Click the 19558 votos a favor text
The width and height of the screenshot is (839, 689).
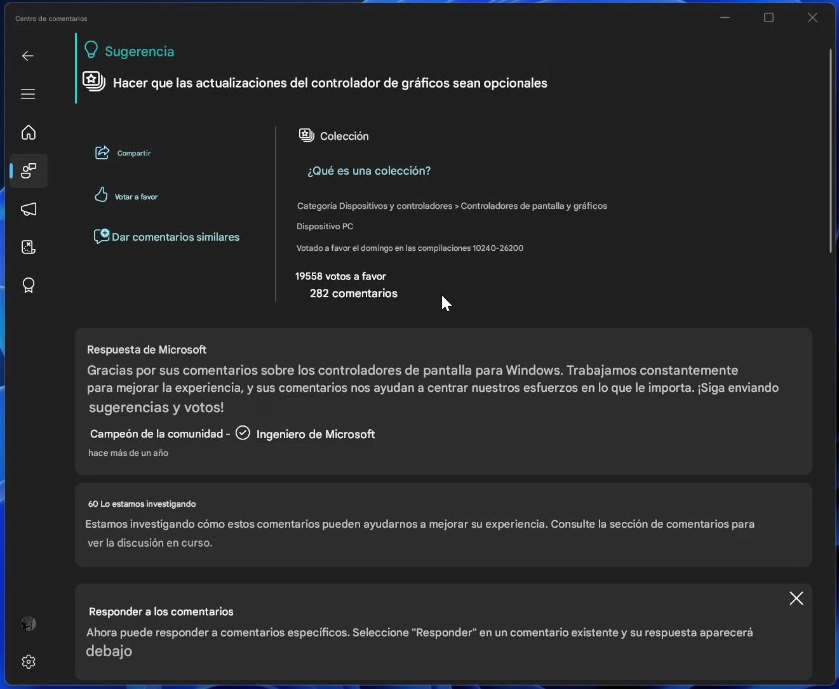point(340,276)
